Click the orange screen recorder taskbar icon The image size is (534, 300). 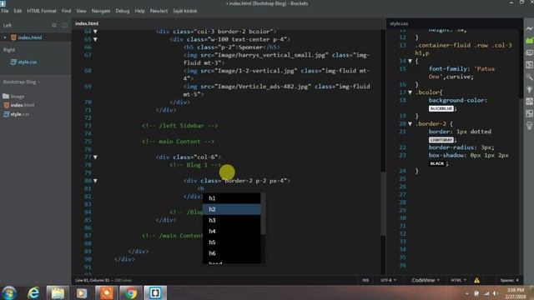[x=106, y=292]
